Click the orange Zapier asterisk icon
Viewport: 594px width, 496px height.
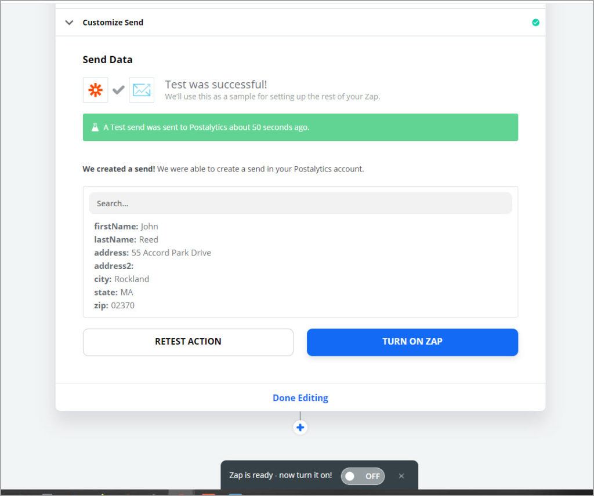pos(96,90)
